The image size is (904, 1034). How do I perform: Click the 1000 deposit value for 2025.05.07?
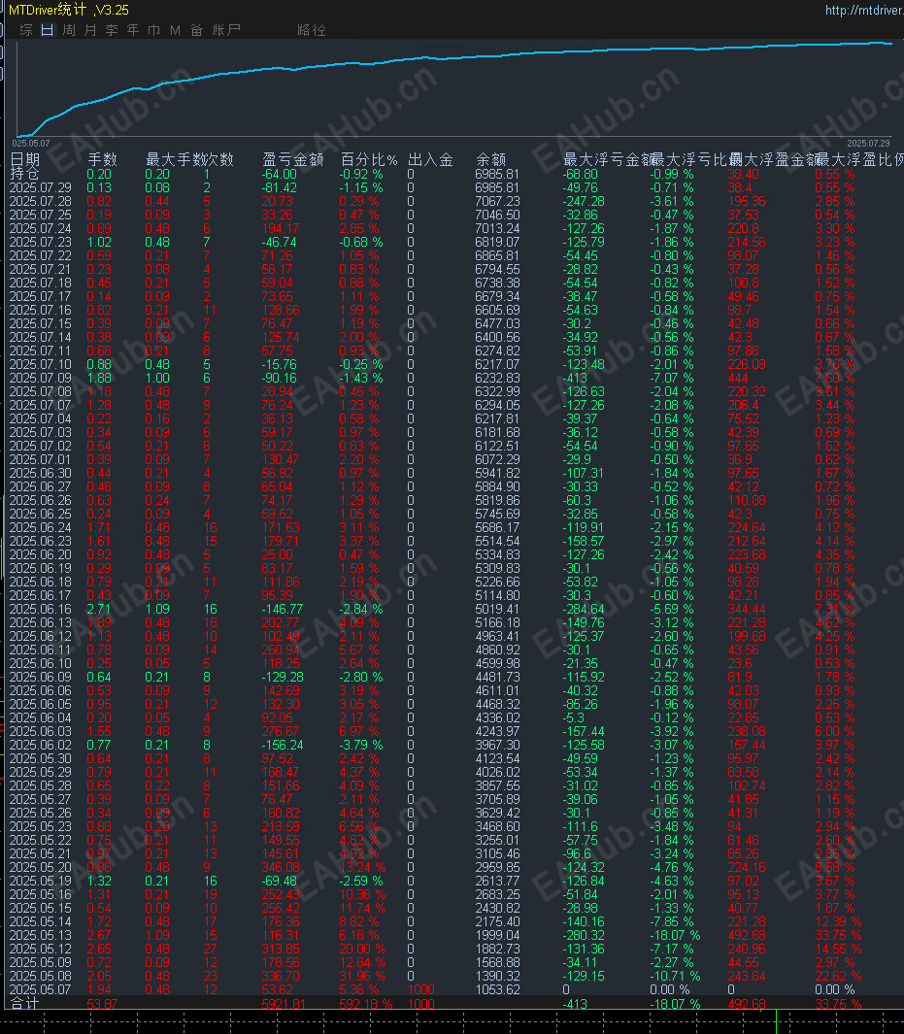click(x=421, y=989)
